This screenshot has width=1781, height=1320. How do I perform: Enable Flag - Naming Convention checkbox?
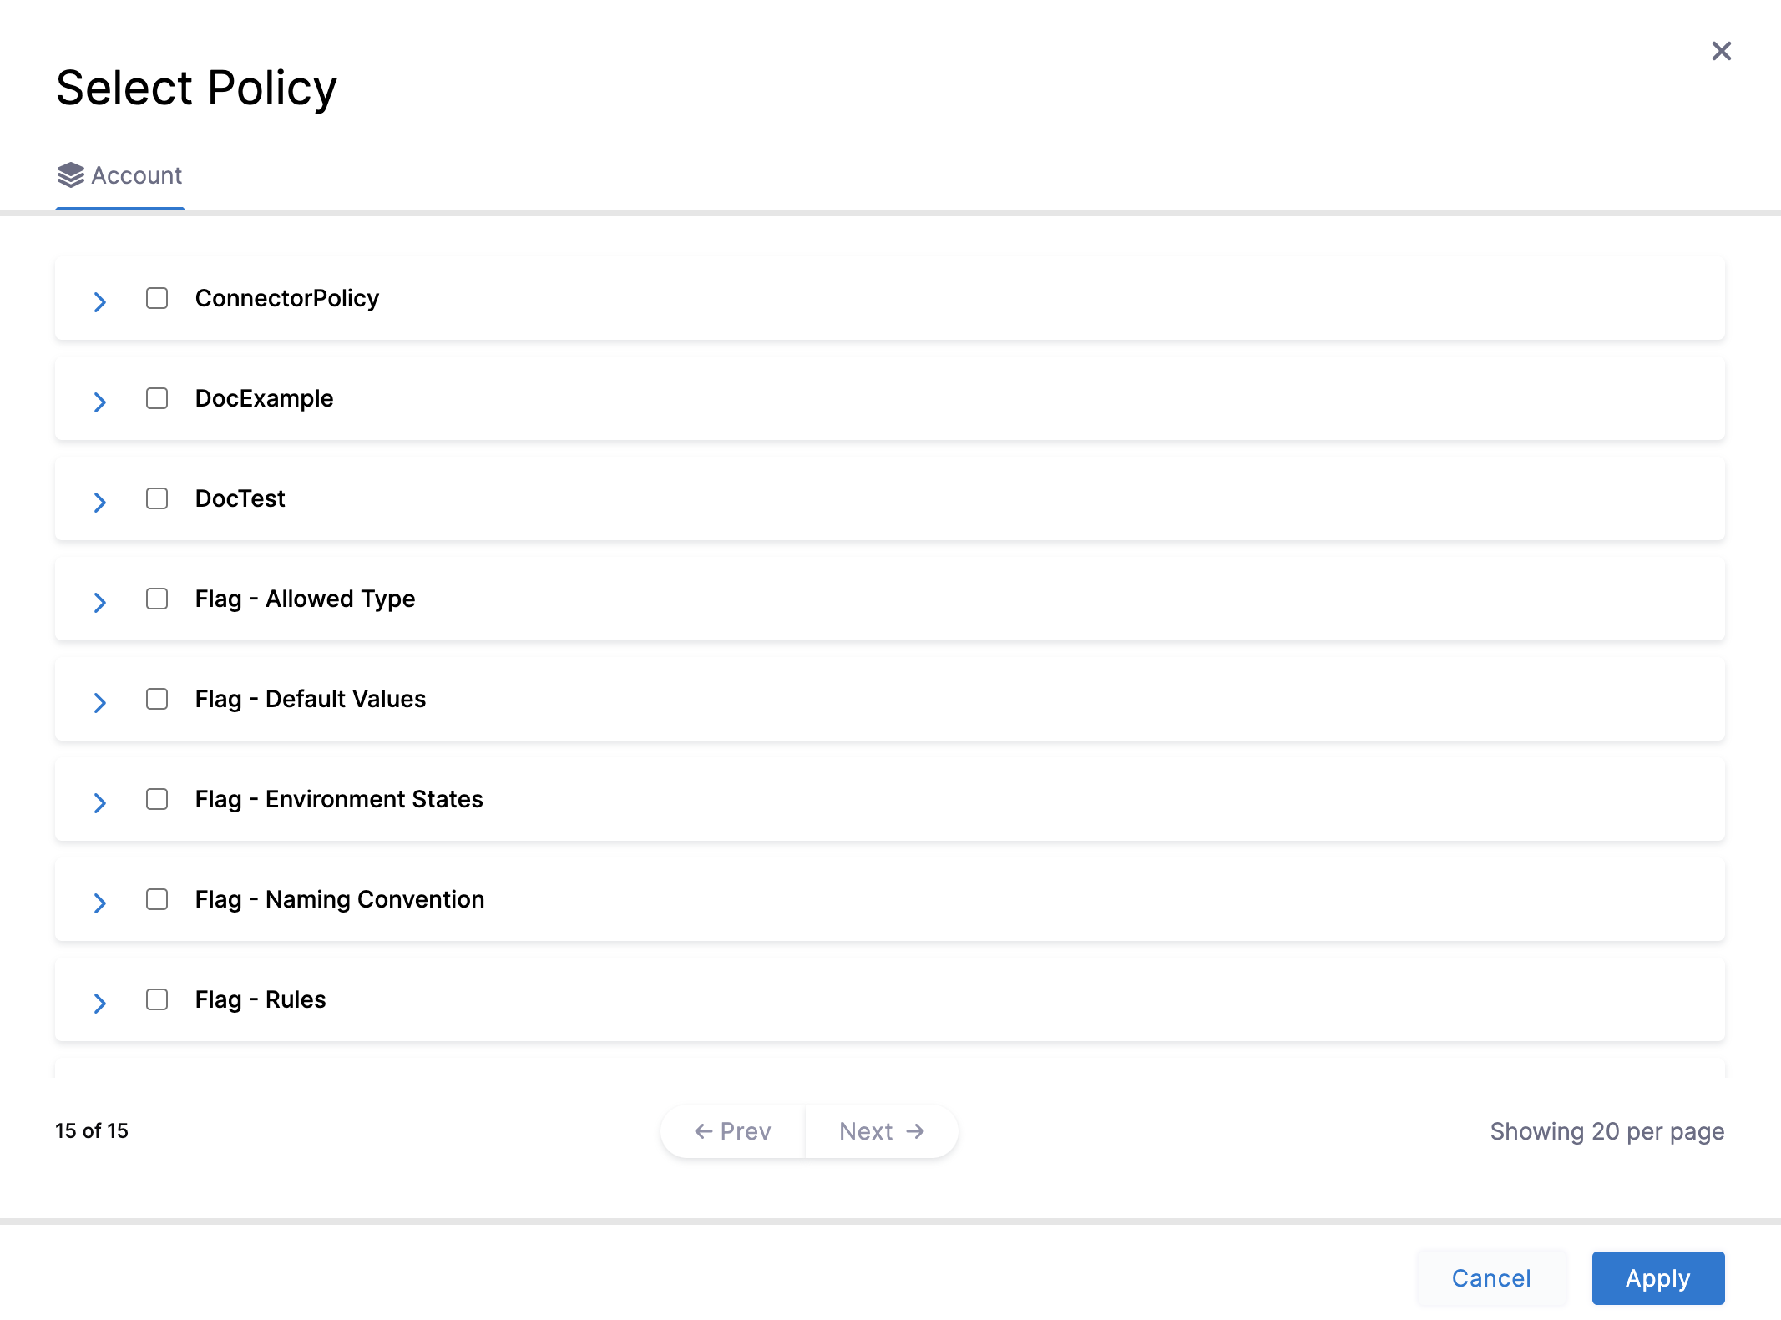(x=157, y=899)
